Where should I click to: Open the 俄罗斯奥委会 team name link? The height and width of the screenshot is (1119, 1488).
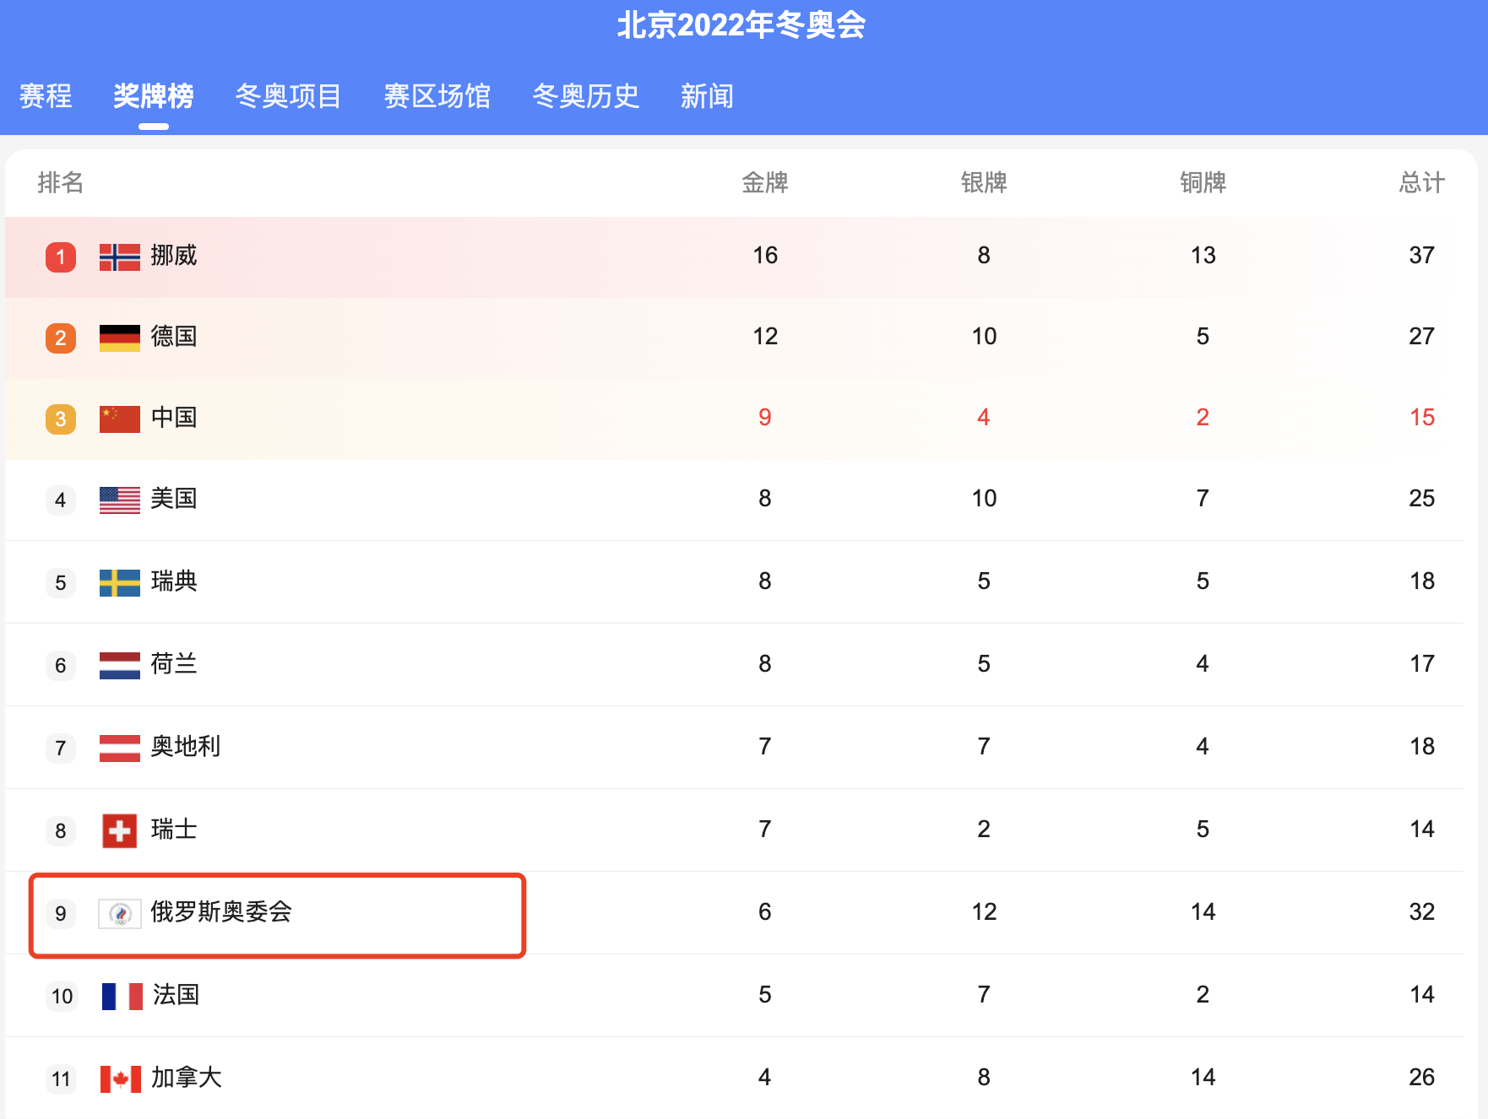[x=221, y=911]
